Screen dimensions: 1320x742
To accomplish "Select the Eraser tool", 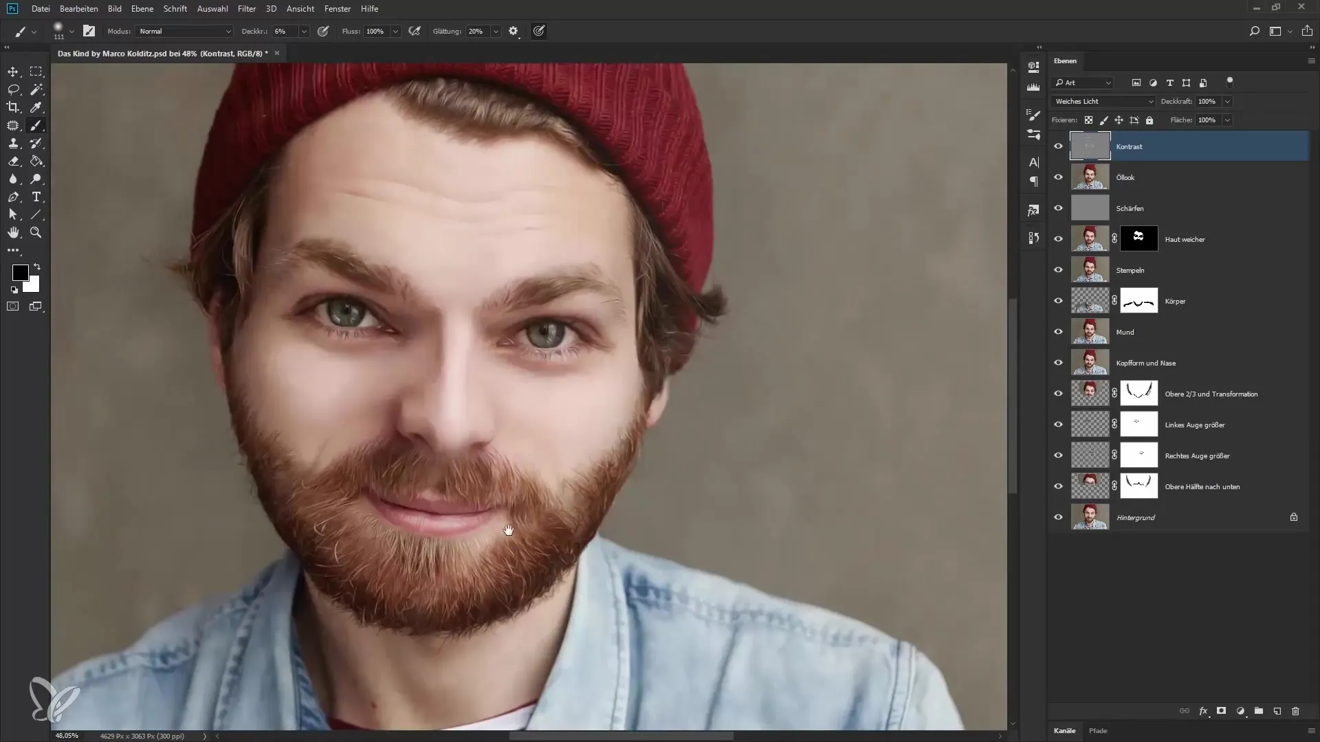I will point(13,161).
